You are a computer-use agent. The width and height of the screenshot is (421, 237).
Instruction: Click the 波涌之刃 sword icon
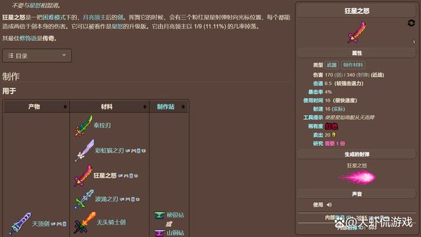pyautogui.click(x=84, y=199)
